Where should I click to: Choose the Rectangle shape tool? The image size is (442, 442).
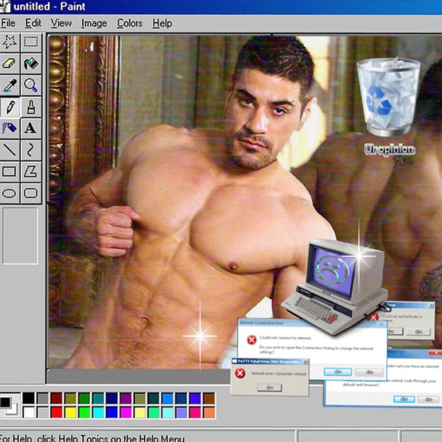10,171
